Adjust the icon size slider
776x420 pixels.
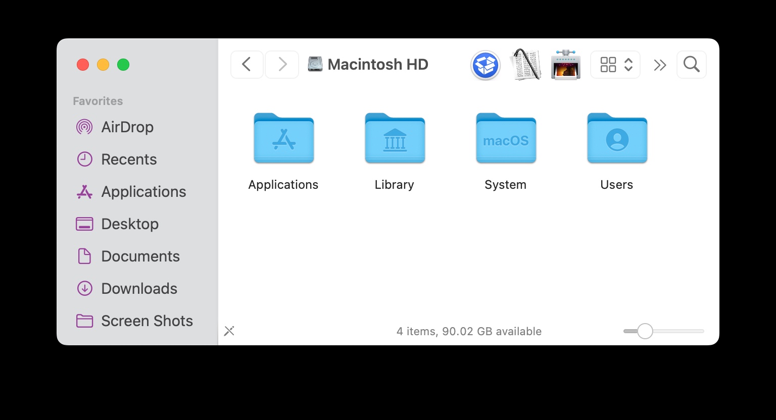point(645,331)
